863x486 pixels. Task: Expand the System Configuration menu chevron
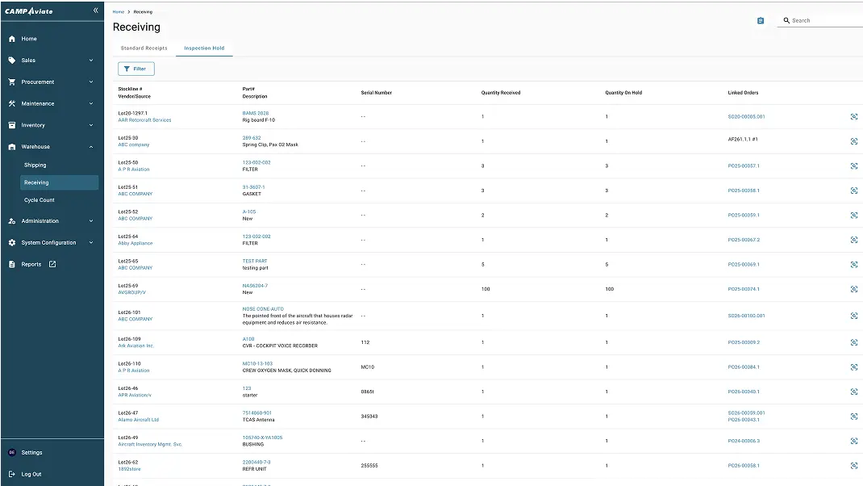(91, 242)
